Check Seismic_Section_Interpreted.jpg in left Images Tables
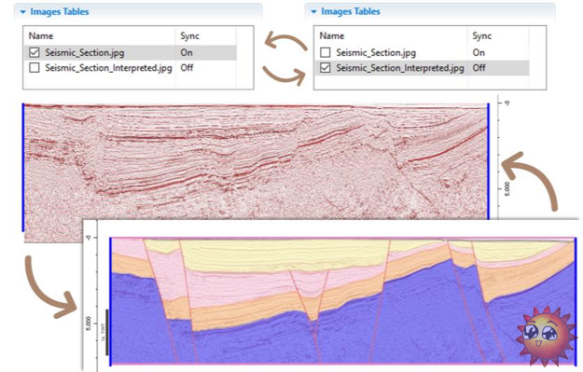Viewport: 583px width, 372px height. (35, 68)
